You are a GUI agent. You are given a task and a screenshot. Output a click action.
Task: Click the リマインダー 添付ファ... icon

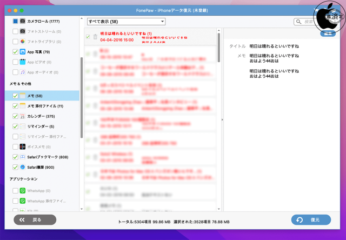tap(23, 137)
